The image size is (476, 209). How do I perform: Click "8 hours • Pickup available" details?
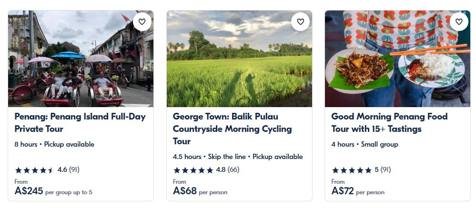[54, 144]
